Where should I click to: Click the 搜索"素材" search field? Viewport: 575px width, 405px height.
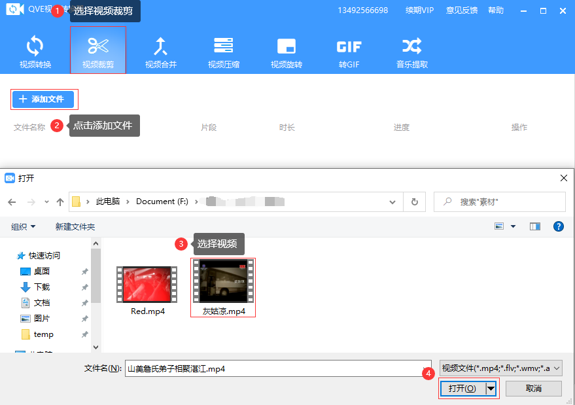[500, 202]
